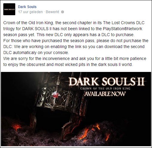This screenshot has height=148, width=152.
Task: Click the gear icon beside Bewerkt
Action: pos(63,12)
